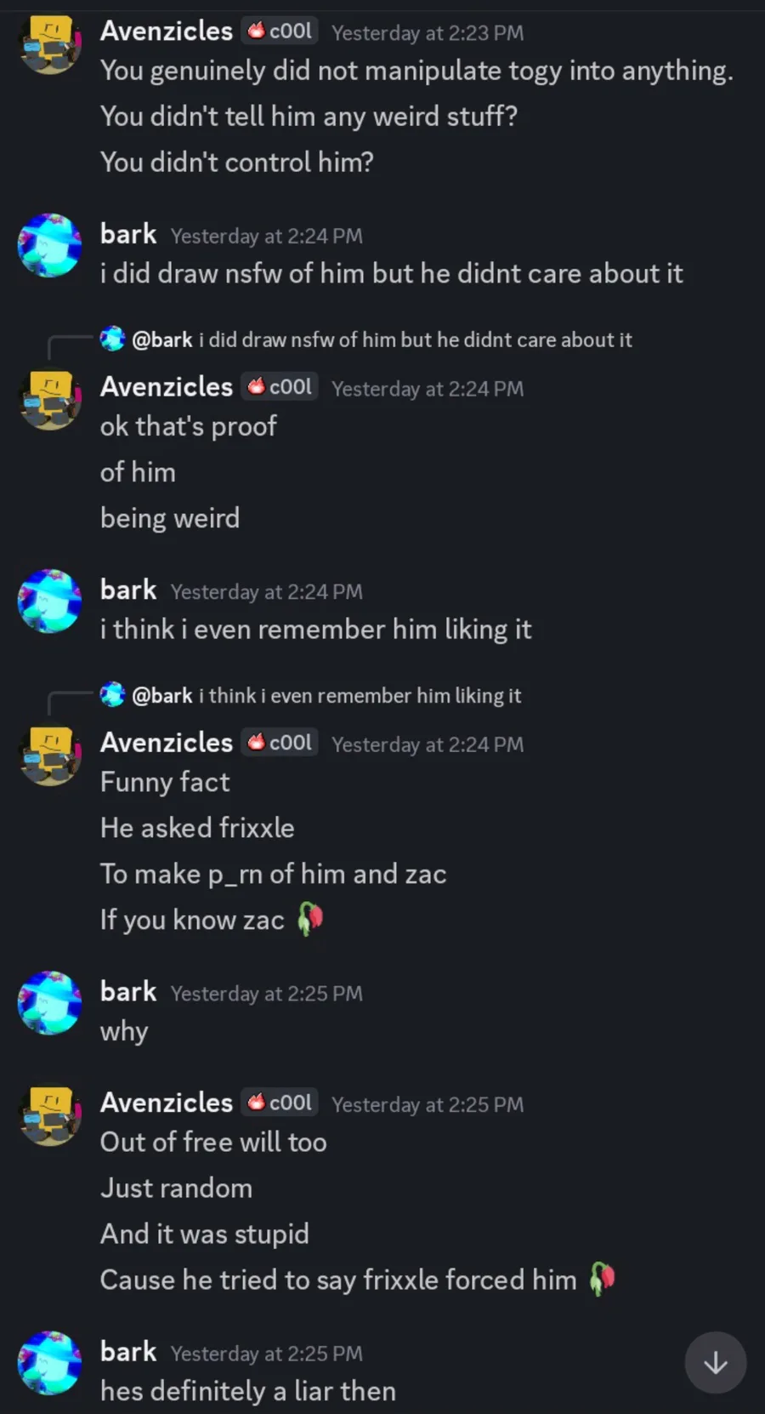Viewport: 765px width, 1414px height.
Task: Tap small bark avatar in second reply preview
Action: pos(112,694)
